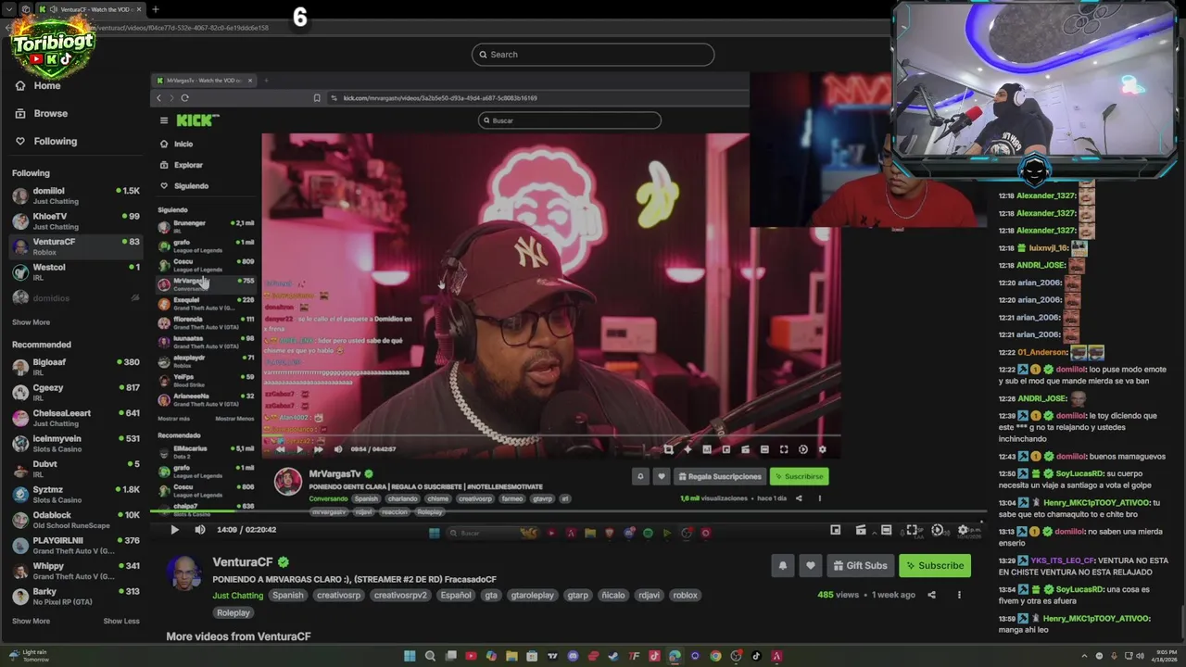Screen dimensions: 1186x667
Task: Toggle theater mode in the player
Action: 886,530
